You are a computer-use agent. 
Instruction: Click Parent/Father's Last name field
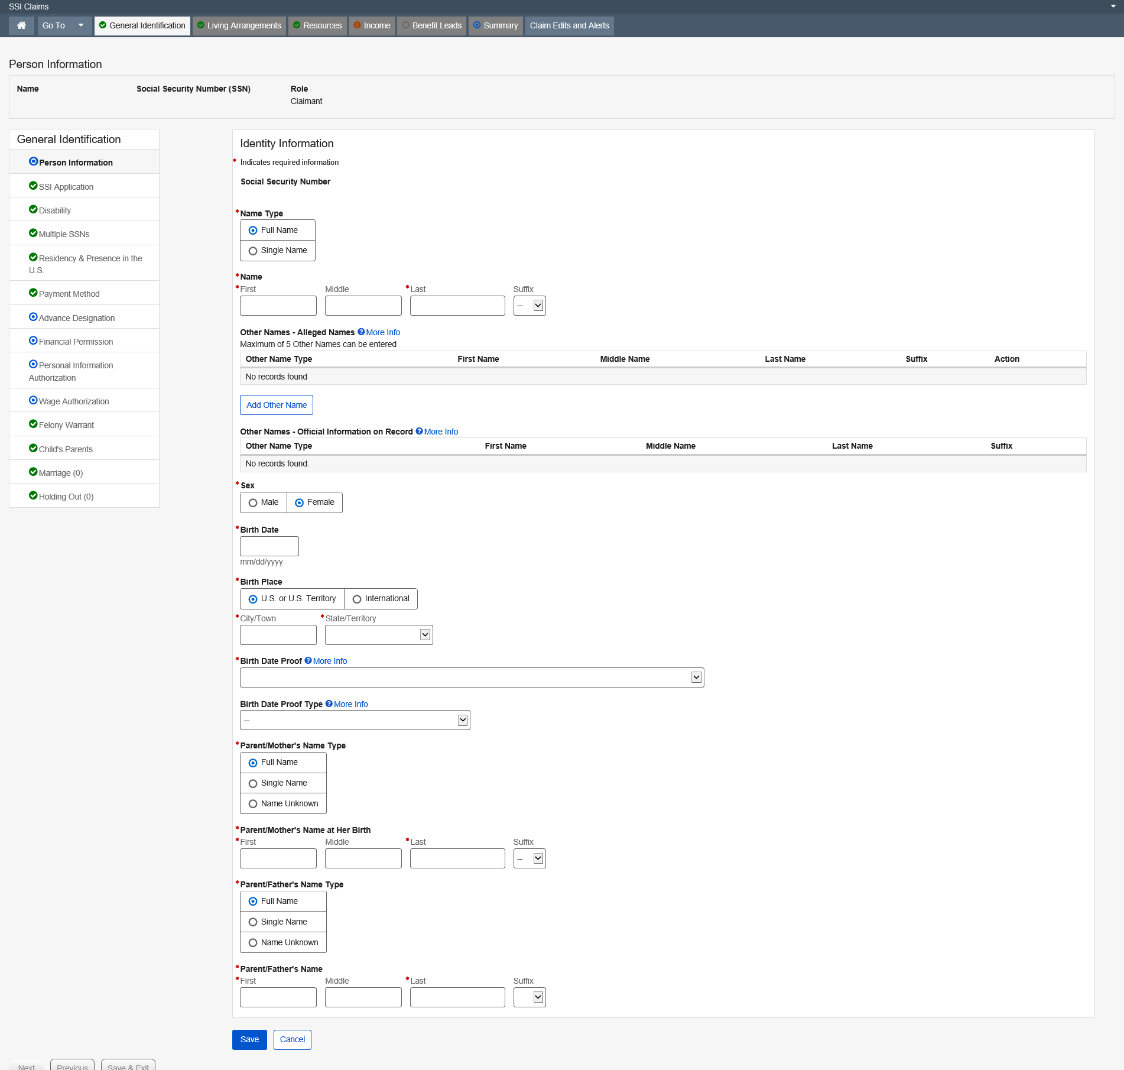457,997
